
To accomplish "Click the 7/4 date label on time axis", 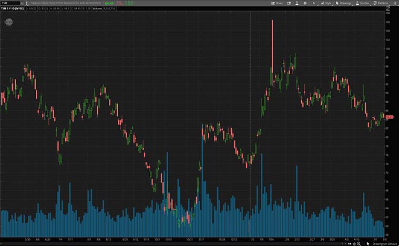I will (x=60, y=240).
